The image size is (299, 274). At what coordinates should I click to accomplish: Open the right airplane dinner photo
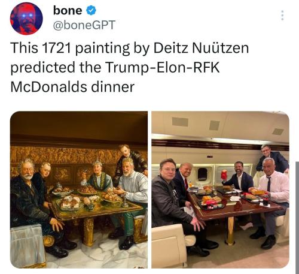pos(220,189)
